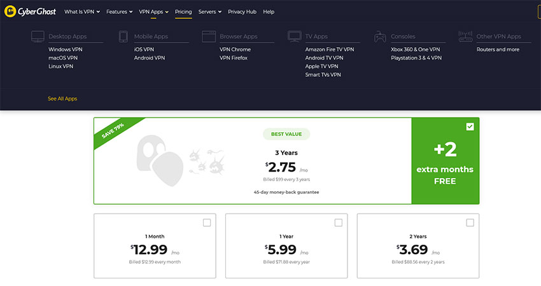541x286 pixels.
Task: Open the Privacy Hub page
Action: coord(242,11)
